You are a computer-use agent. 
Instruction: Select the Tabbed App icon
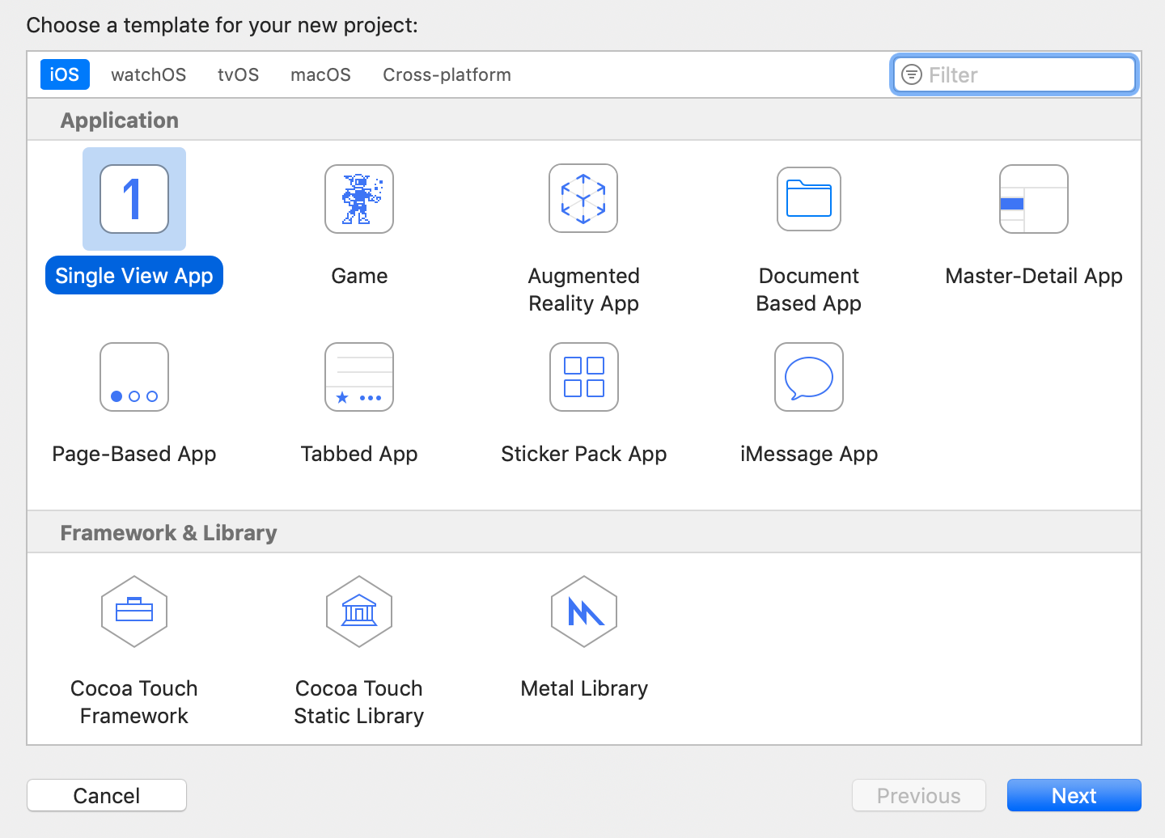tap(359, 377)
